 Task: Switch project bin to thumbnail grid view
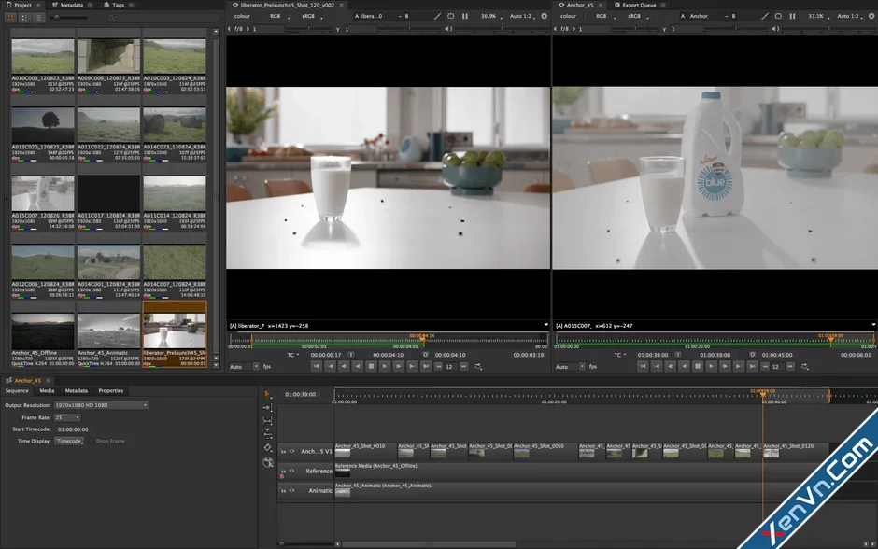[x=10, y=18]
